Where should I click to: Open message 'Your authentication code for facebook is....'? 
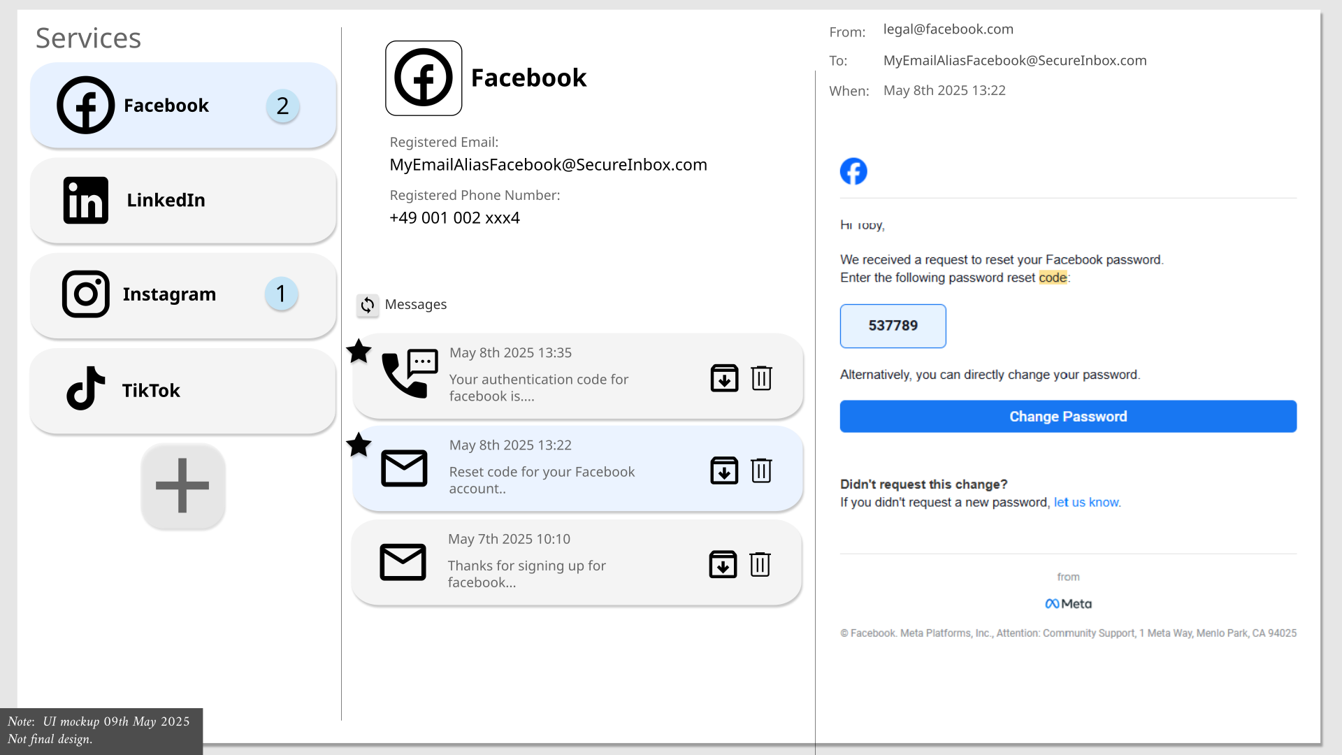tap(577, 377)
